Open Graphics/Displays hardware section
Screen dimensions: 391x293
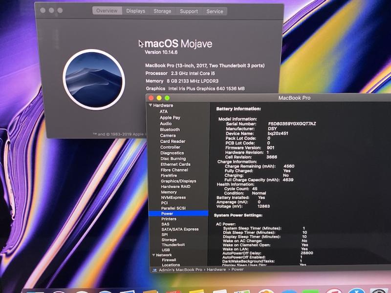pyautogui.click(x=178, y=181)
